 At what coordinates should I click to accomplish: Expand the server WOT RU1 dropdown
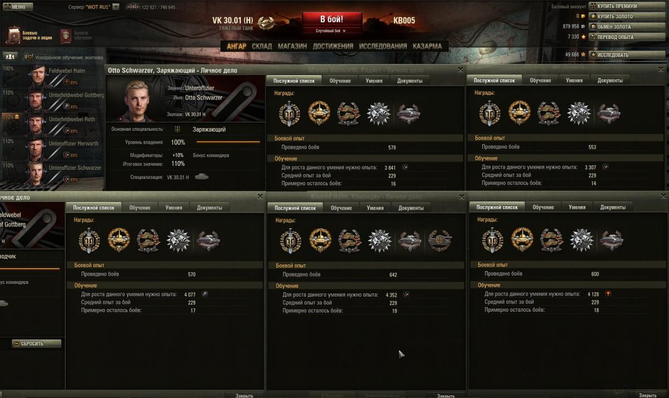(115, 7)
